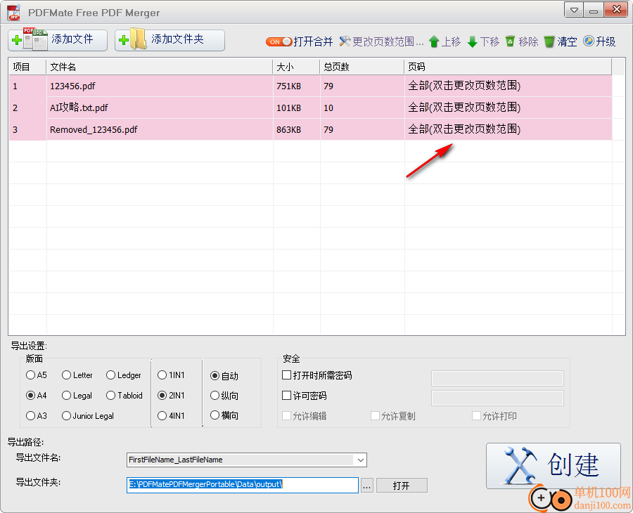Click size cell 751KB of 123456.pdf
This screenshot has width=633, height=513.
click(x=297, y=86)
